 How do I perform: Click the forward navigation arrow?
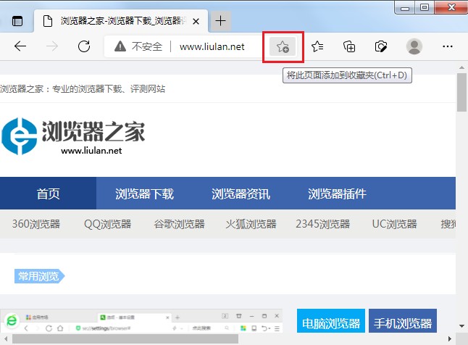coord(52,46)
